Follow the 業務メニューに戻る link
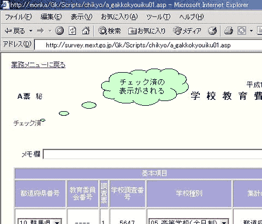This screenshot has width=262, height=224. tap(38, 65)
